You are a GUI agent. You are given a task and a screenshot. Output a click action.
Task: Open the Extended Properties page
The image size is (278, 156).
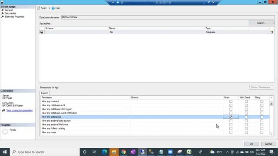[x=14, y=17]
